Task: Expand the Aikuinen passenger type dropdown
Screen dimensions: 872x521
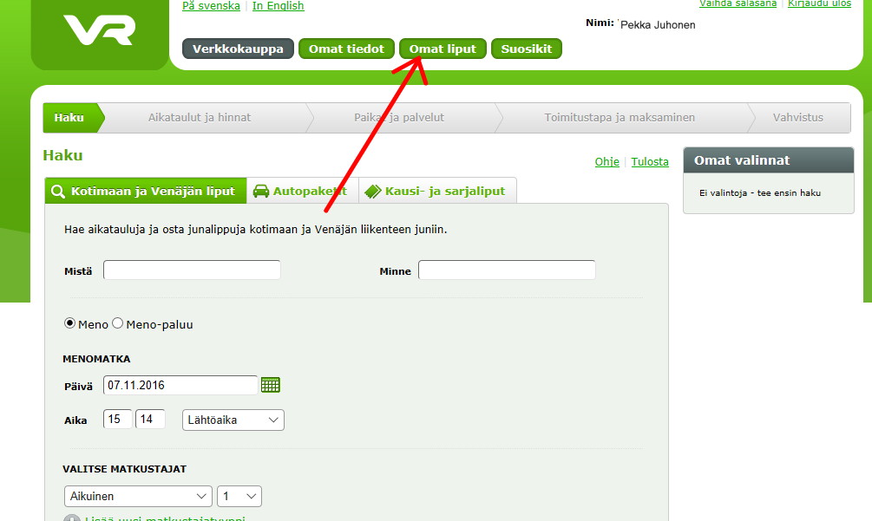Action: pos(138,497)
